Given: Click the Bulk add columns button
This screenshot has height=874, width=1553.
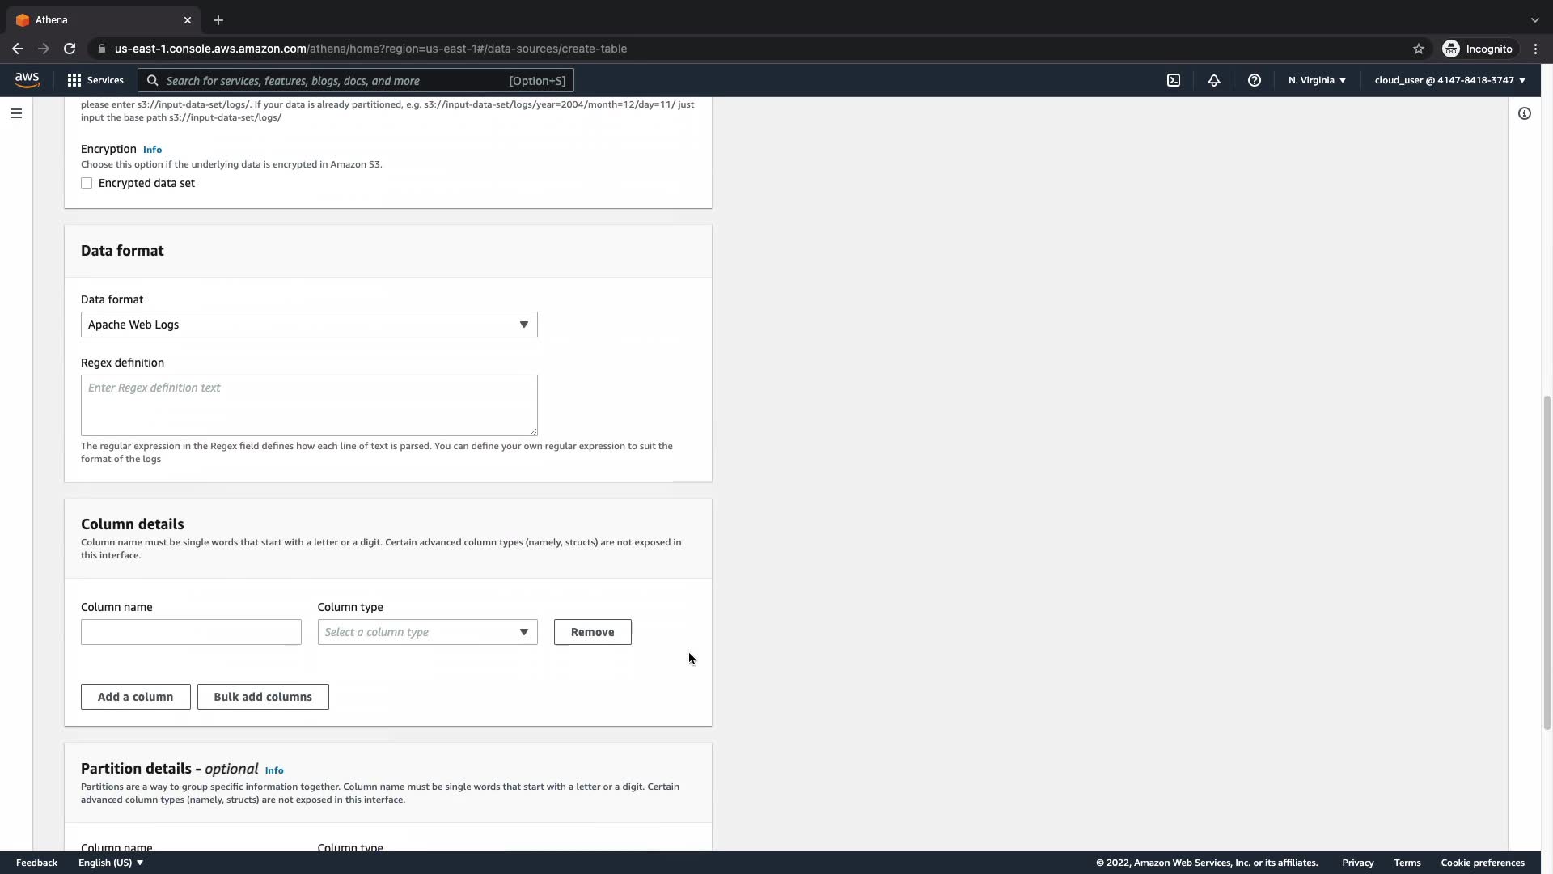Looking at the screenshot, I should (x=263, y=697).
